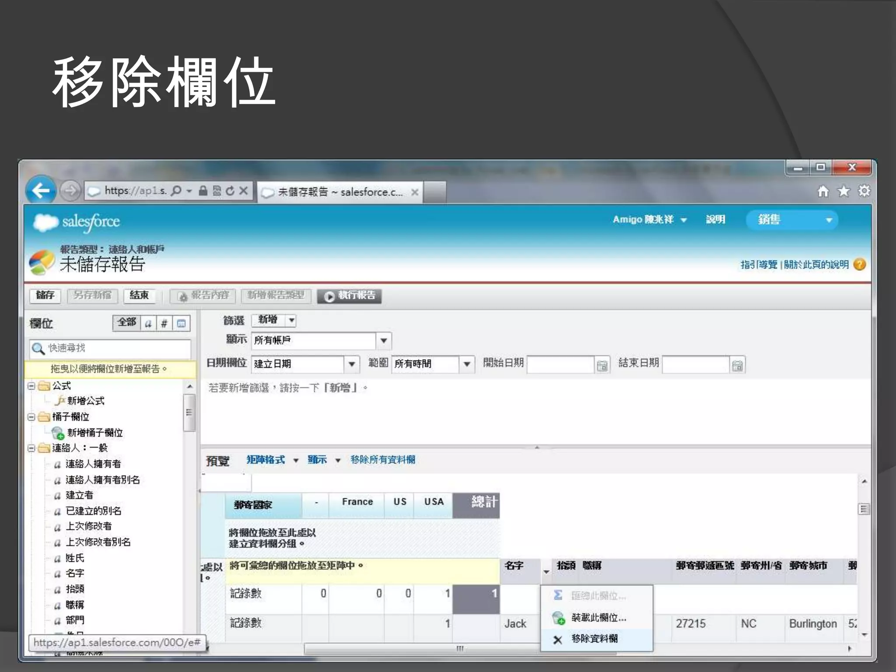The height and width of the screenshot is (672, 896).
Task: Open the browser home icon
Action: coord(823,192)
